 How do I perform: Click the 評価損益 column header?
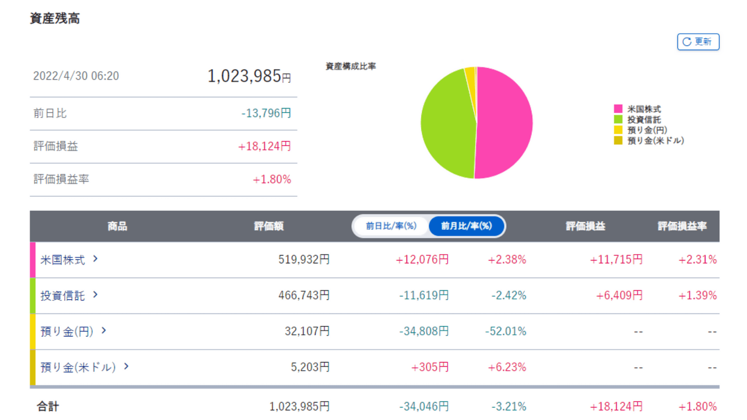586,226
